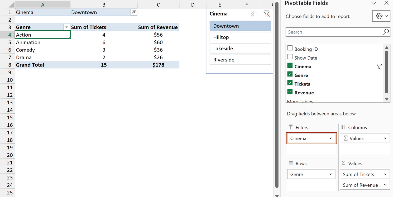The image size is (393, 197).
Task: Uncheck the Revenue field checkbox
Action: [290, 92]
